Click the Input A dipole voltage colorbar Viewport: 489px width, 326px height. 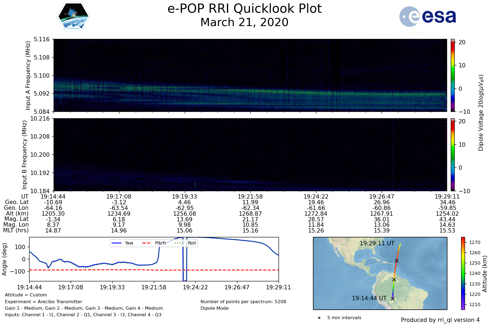[453, 75]
